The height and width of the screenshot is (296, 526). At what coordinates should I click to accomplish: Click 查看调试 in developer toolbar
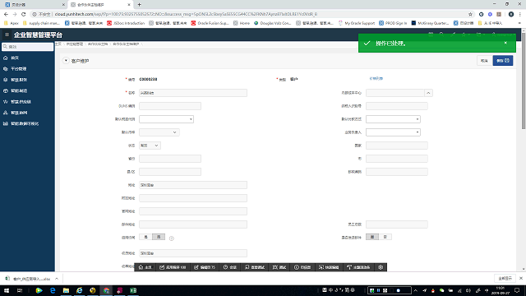click(x=255, y=267)
